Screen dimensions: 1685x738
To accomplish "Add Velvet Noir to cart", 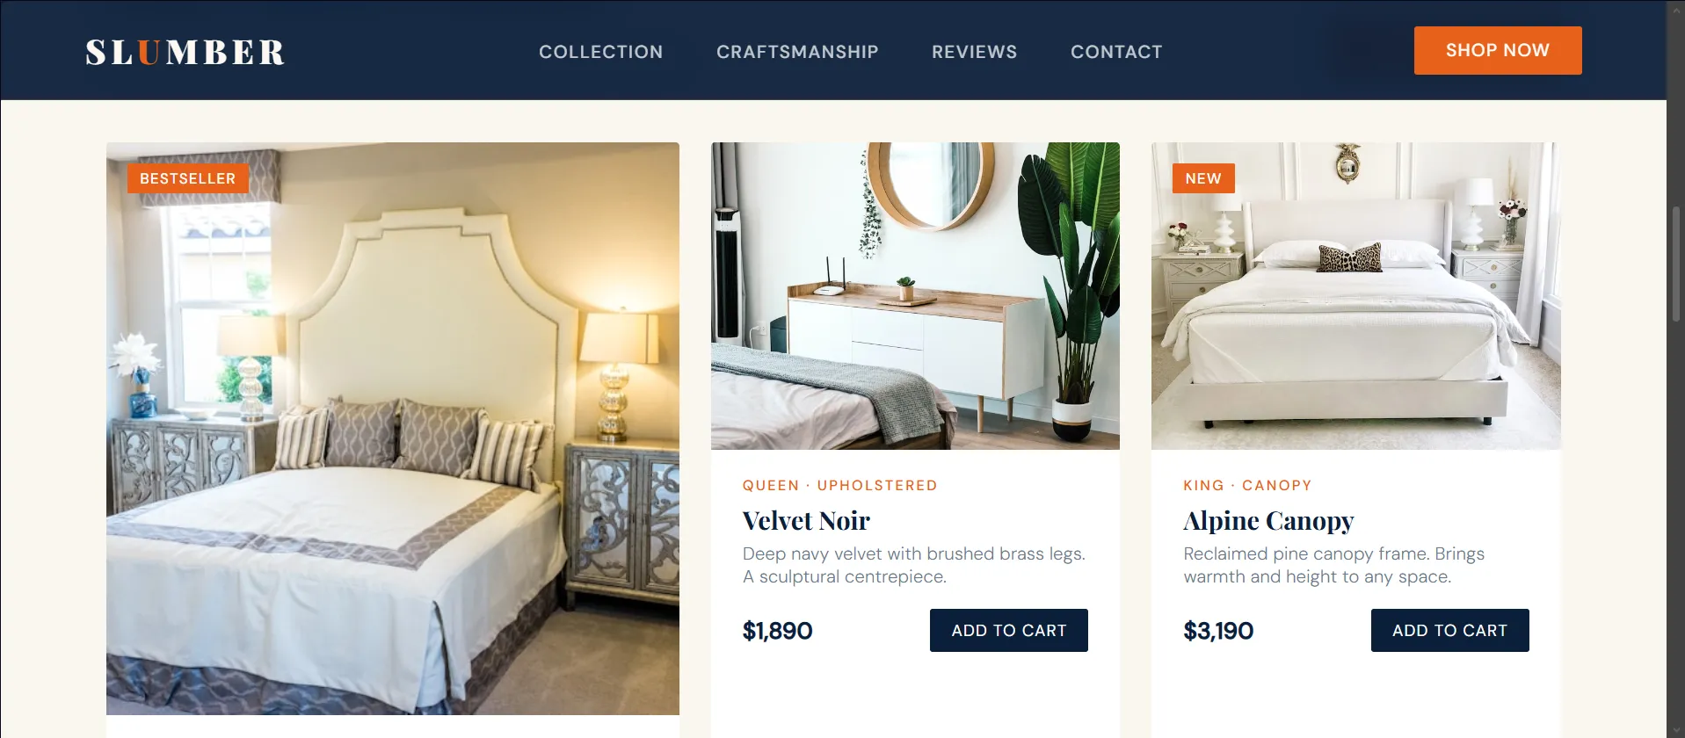I will click(x=1009, y=630).
